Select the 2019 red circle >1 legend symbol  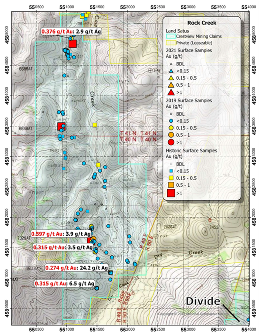[171, 142]
